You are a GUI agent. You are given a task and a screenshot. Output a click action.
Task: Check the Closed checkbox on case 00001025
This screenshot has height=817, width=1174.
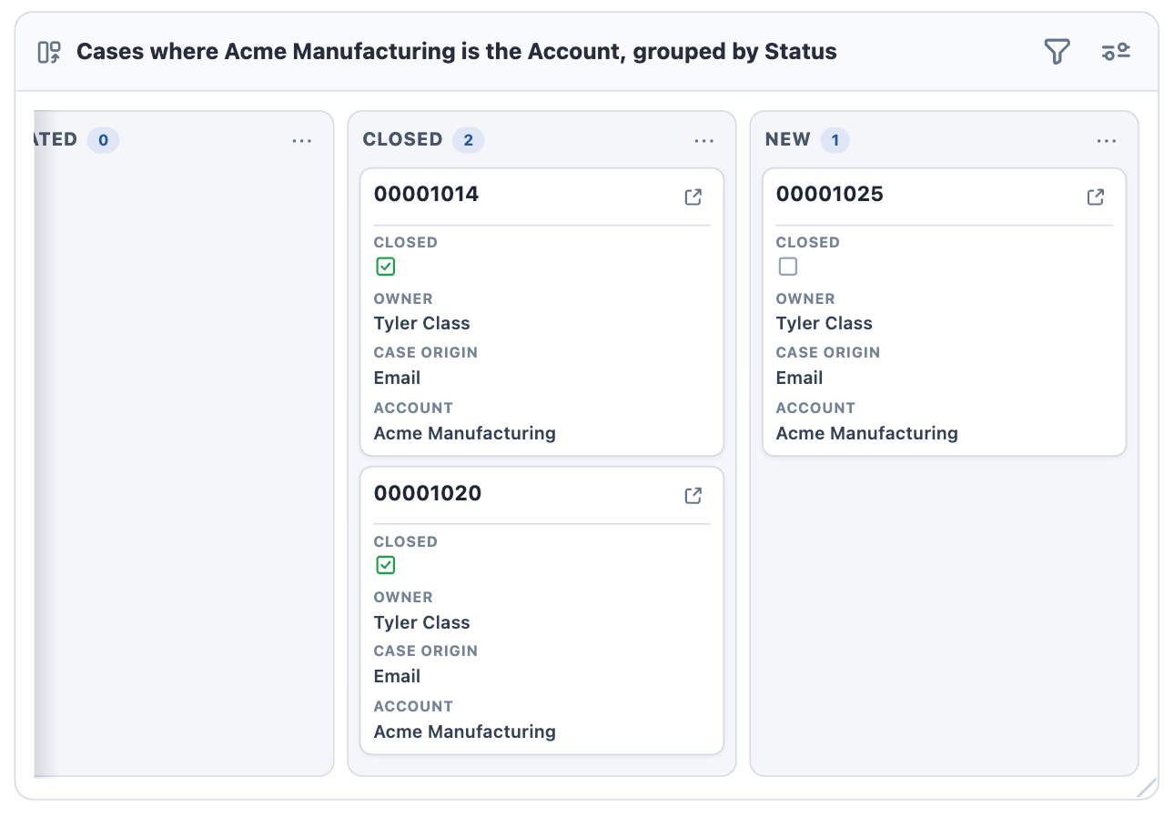(x=788, y=267)
